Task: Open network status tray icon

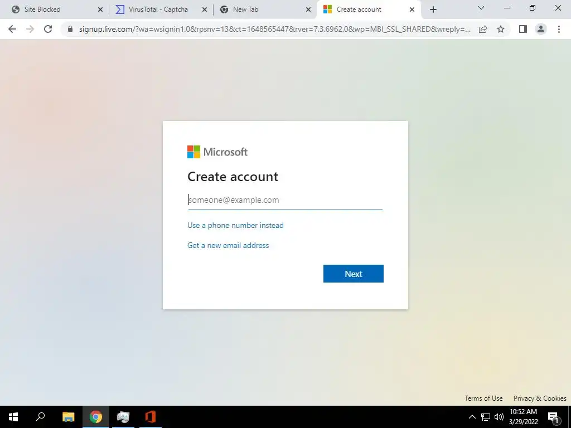Action: pos(486,417)
